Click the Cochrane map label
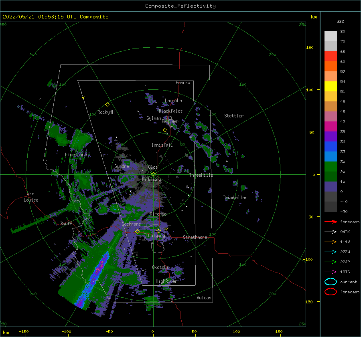Image resolution: width=361 pixels, height=337 pixels. [131, 224]
